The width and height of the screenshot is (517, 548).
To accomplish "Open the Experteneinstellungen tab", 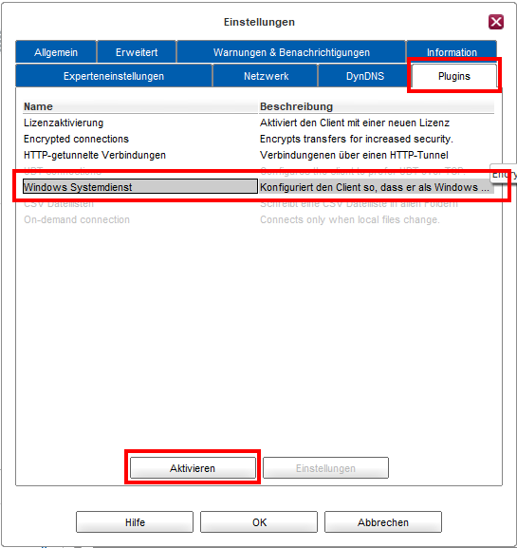I will [114, 76].
